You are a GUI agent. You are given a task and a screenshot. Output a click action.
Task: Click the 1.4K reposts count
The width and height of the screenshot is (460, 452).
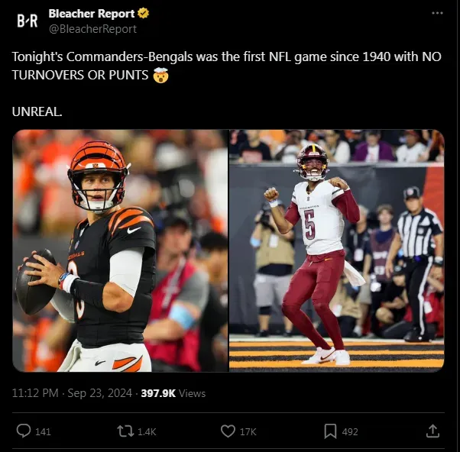click(x=147, y=431)
